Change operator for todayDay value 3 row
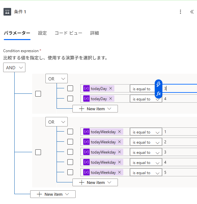 point(142,89)
